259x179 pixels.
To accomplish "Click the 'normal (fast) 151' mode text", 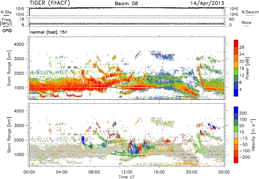I will click(49, 32).
